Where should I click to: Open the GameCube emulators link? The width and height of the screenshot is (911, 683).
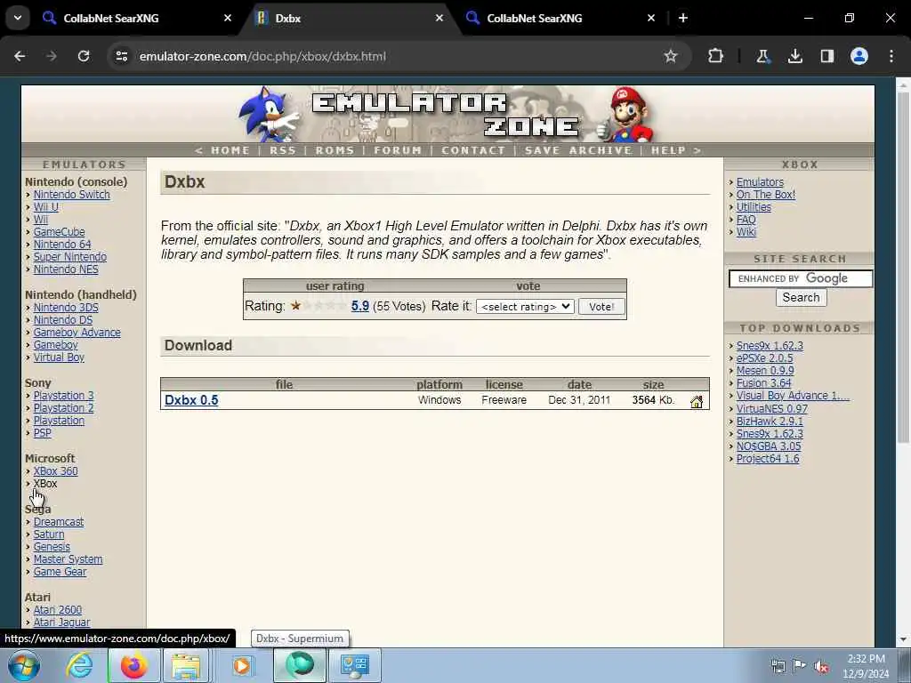click(60, 232)
